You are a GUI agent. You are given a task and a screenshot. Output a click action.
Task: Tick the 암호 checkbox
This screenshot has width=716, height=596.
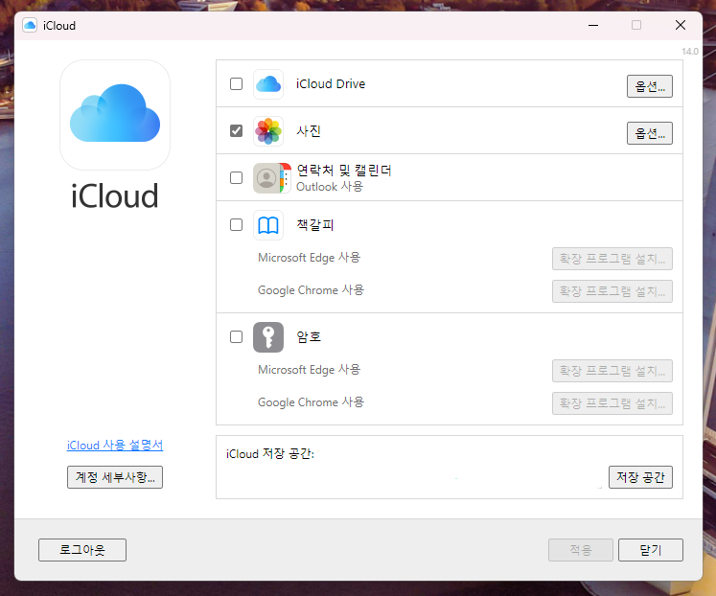[236, 337]
